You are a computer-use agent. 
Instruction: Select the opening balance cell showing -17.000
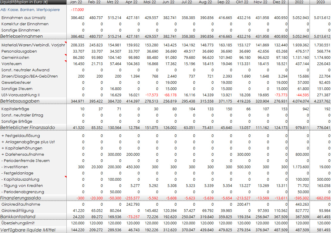click(77, 10)
